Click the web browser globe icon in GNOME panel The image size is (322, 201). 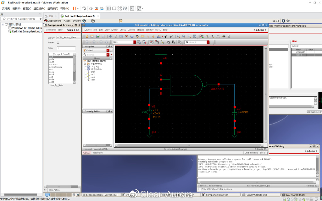[x=84, y=21]
